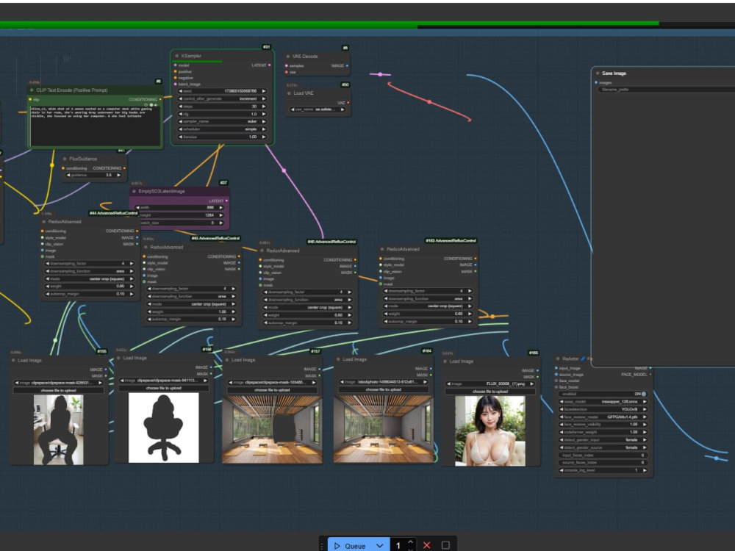The height and width of the screenshot is (551, 735).
Task: Collapse the EmptySD3LatentImage node title dot
Action: [134, 191]
